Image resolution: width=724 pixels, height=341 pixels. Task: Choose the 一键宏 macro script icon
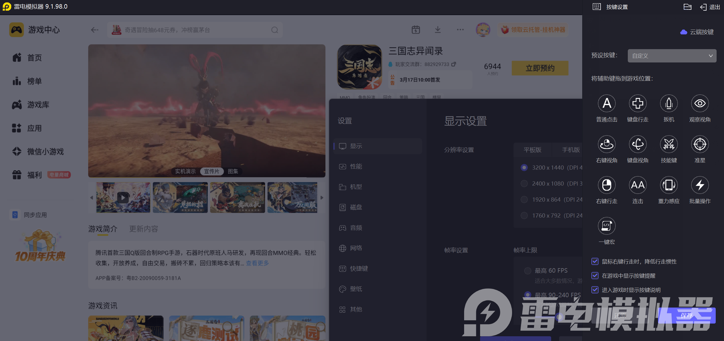pos(606,226)
